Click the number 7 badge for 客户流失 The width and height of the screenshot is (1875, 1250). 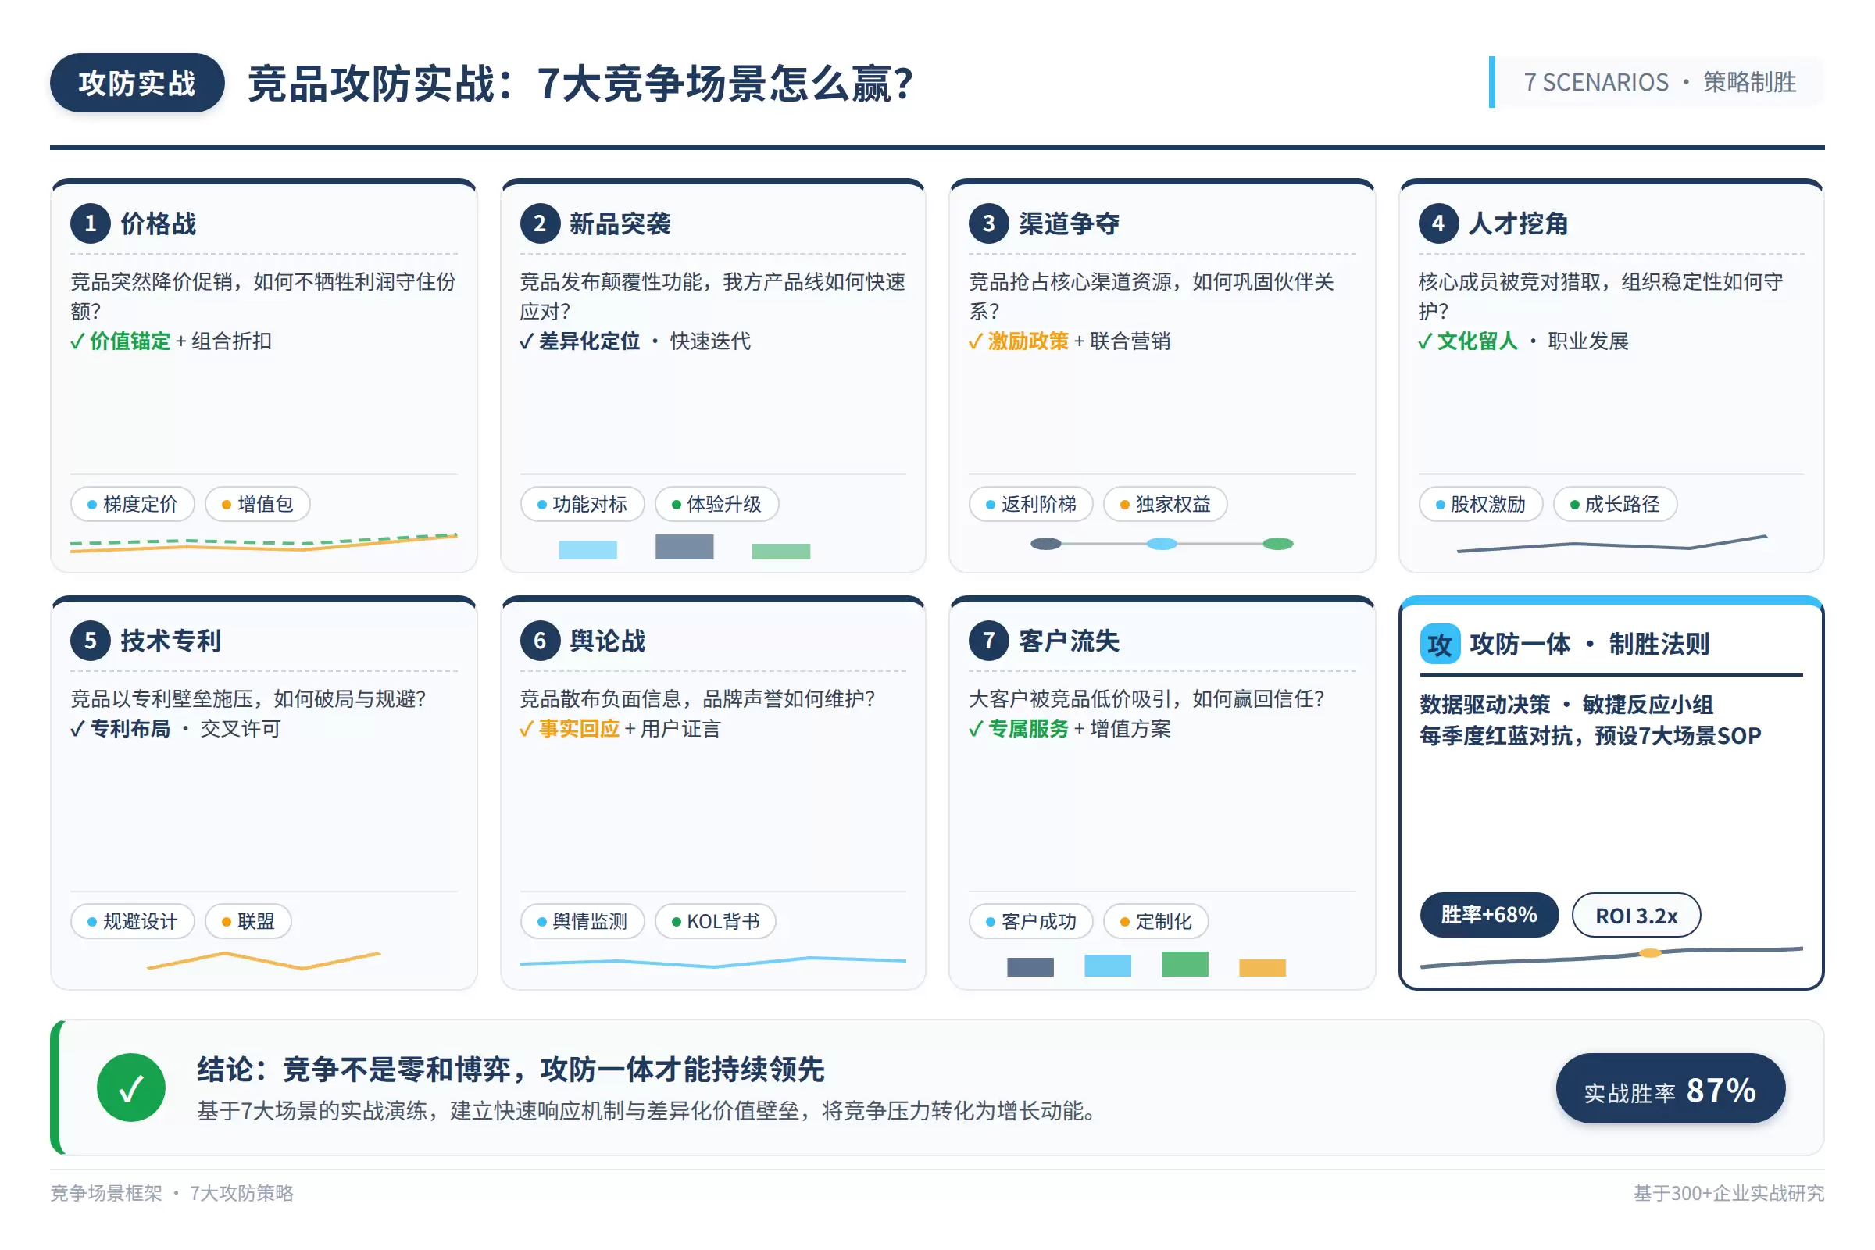click(x=988, y=640)
